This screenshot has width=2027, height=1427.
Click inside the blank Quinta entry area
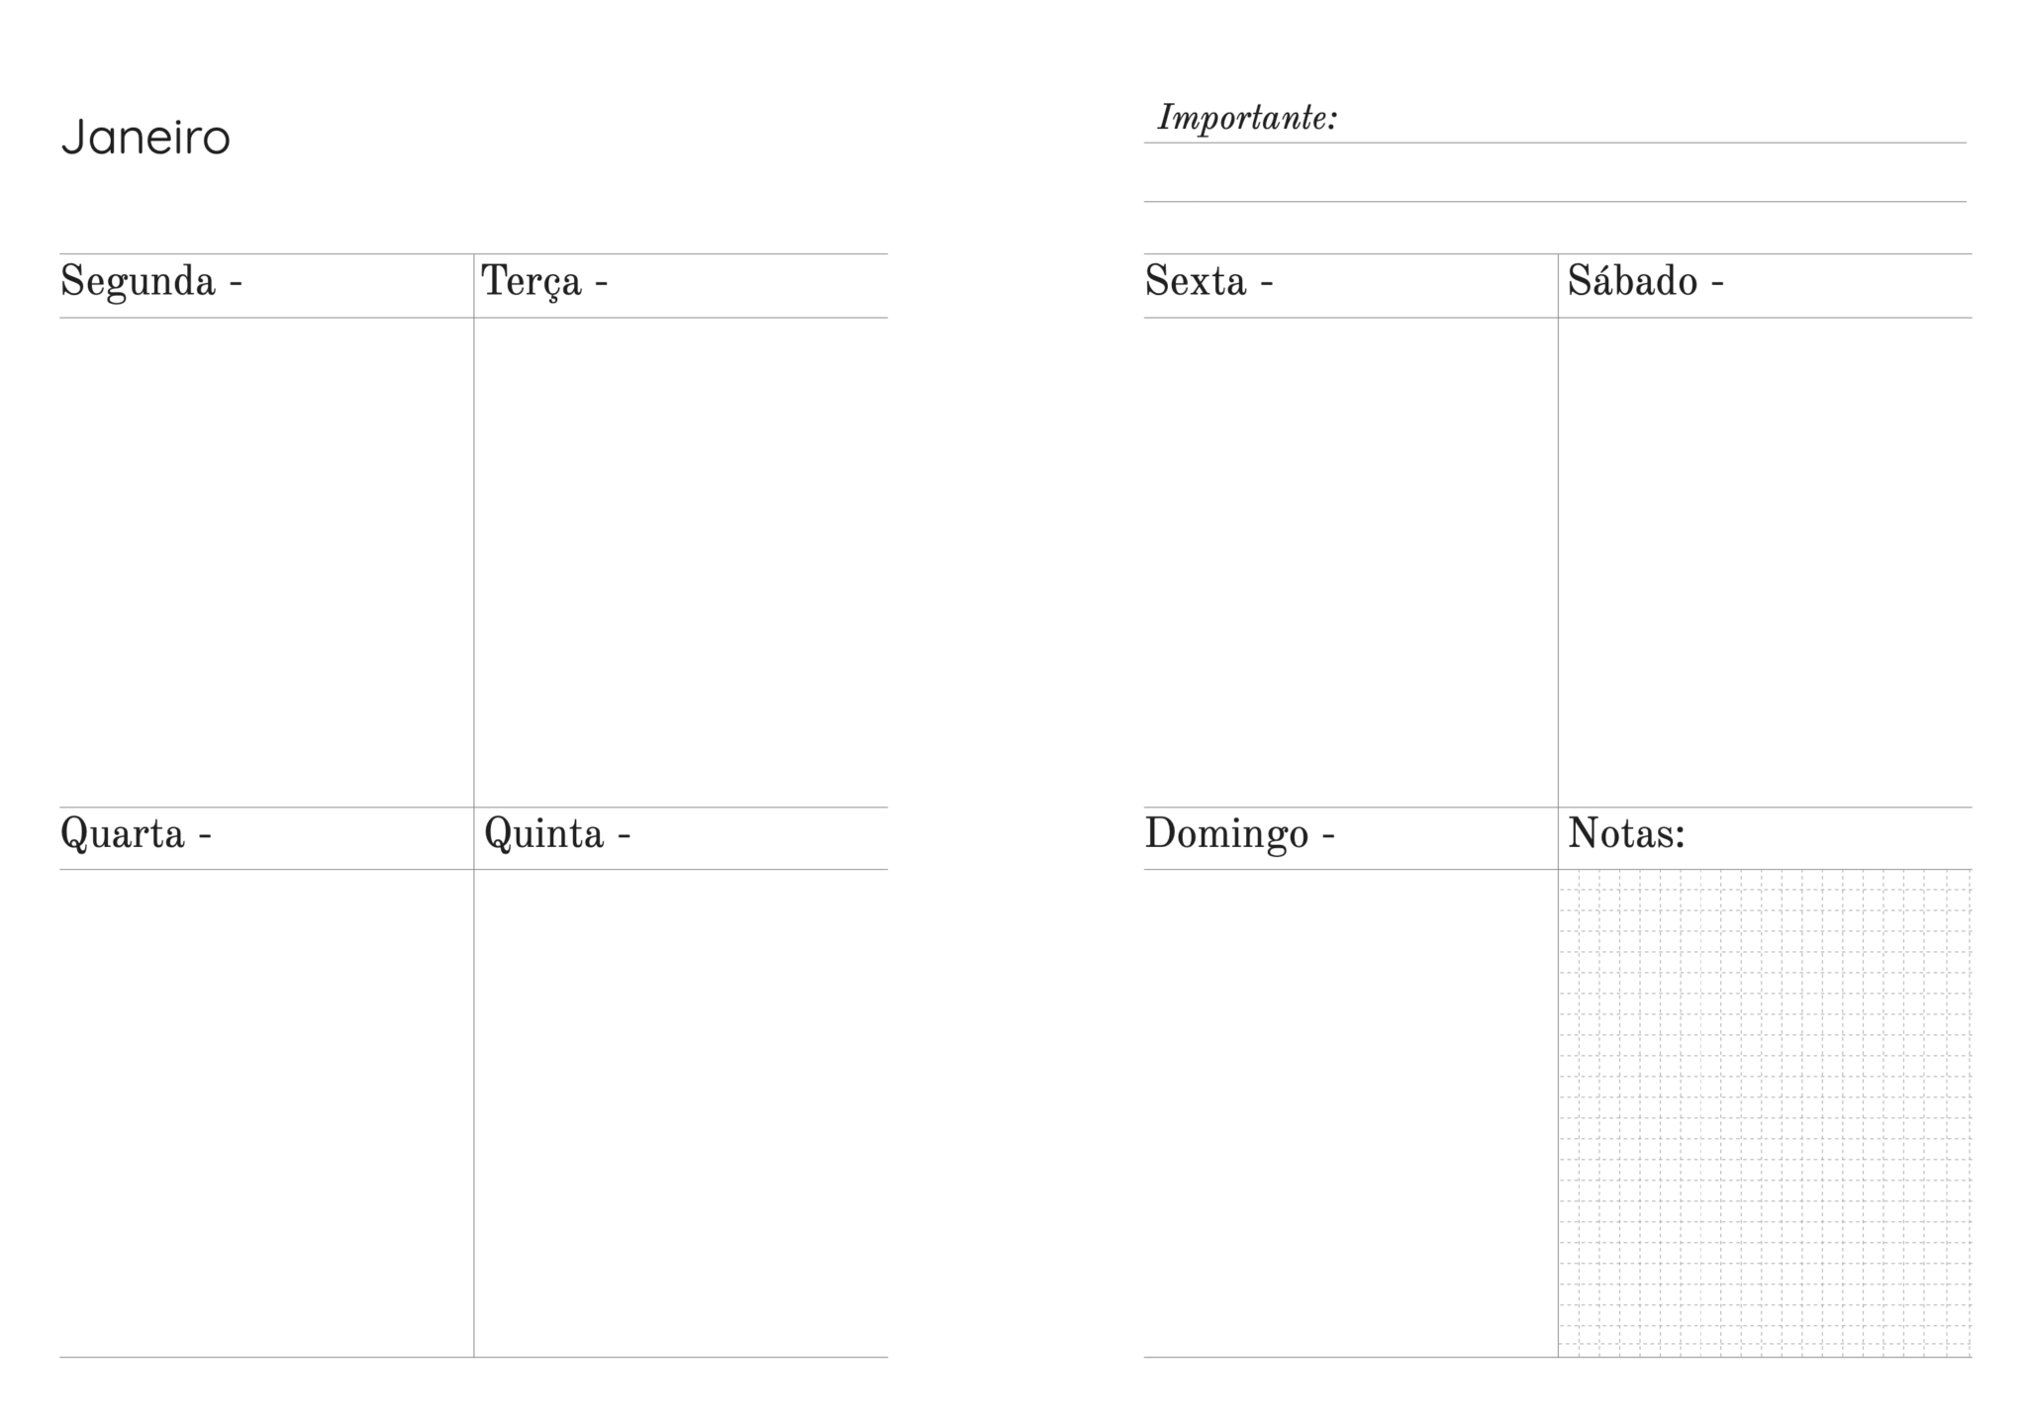(681, 1112)
